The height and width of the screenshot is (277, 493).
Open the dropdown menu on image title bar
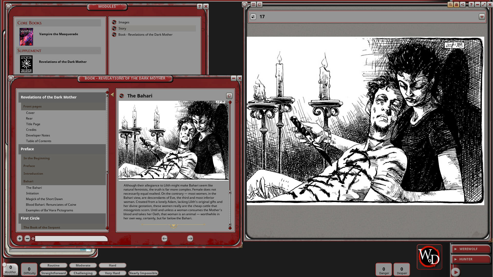(482, 17)
